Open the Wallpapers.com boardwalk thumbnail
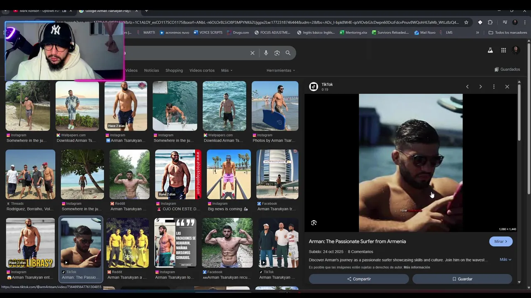Viewport: 531px width, 298px height. click(x=77, y=106)
